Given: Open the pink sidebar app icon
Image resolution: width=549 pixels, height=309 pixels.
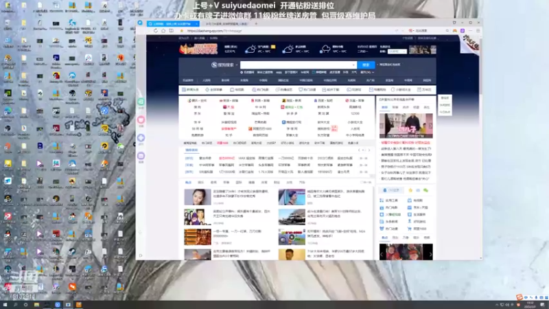Looking at the screenshot, I should click(141, 119).
